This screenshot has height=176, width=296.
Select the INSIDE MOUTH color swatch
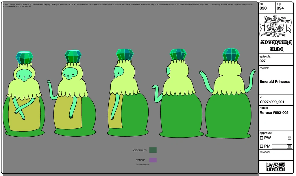153,150
